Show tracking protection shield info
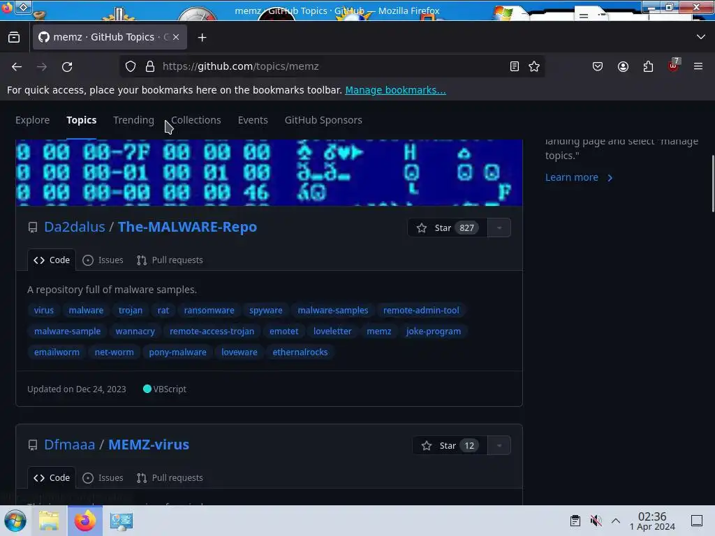 tap(131, 66)
